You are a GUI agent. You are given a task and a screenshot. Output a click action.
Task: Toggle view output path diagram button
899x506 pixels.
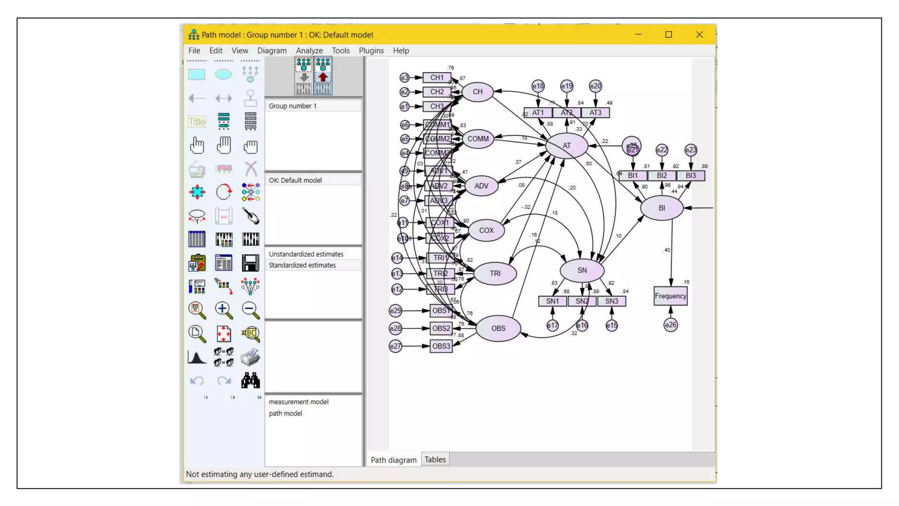point(323,76)
